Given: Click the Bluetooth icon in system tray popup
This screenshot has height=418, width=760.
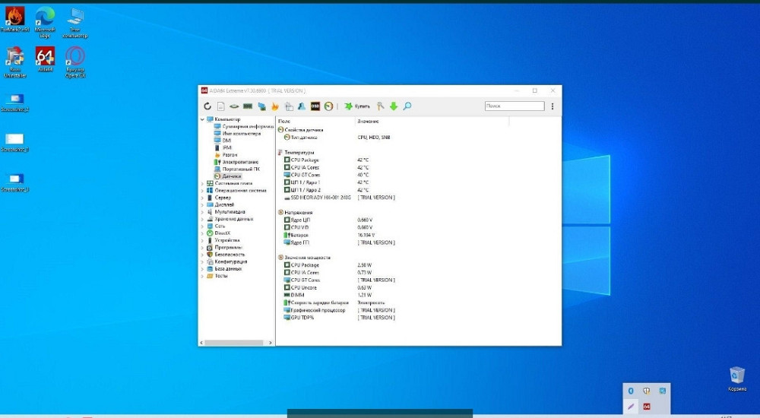Looking at the screenshot, I should coord(630,390).
